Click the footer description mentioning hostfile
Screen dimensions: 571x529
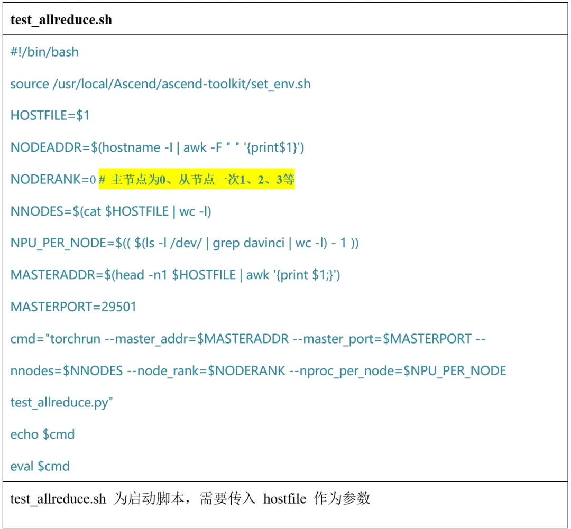190,498
